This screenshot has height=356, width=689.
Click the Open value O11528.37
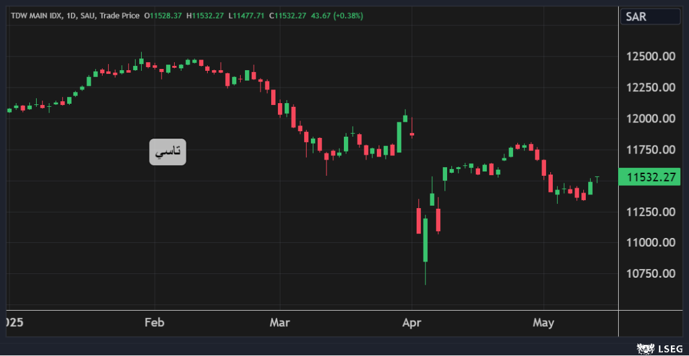pos(163,15)
